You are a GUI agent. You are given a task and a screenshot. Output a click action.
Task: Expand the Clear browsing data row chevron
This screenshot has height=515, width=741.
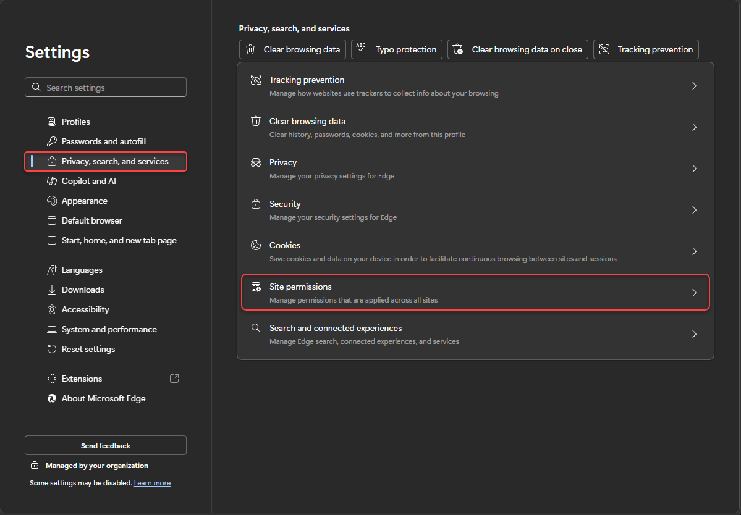[x=694, y=127]
